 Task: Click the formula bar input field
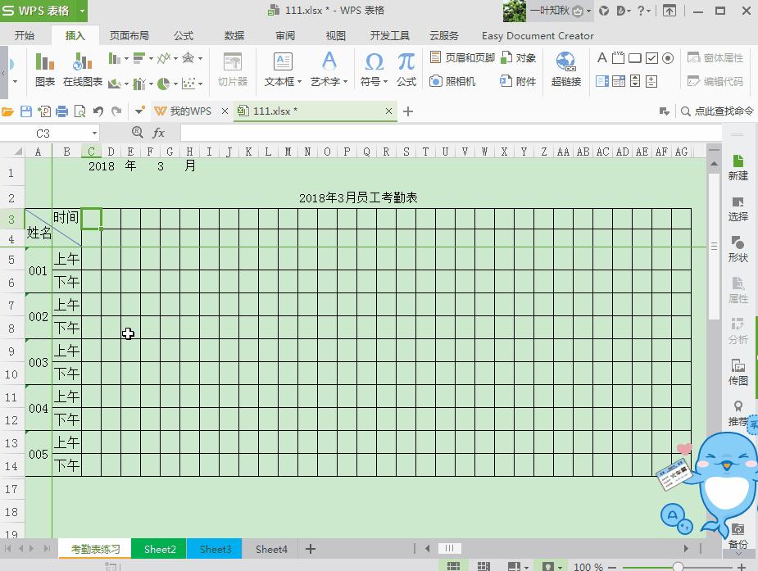pos(443,133)
